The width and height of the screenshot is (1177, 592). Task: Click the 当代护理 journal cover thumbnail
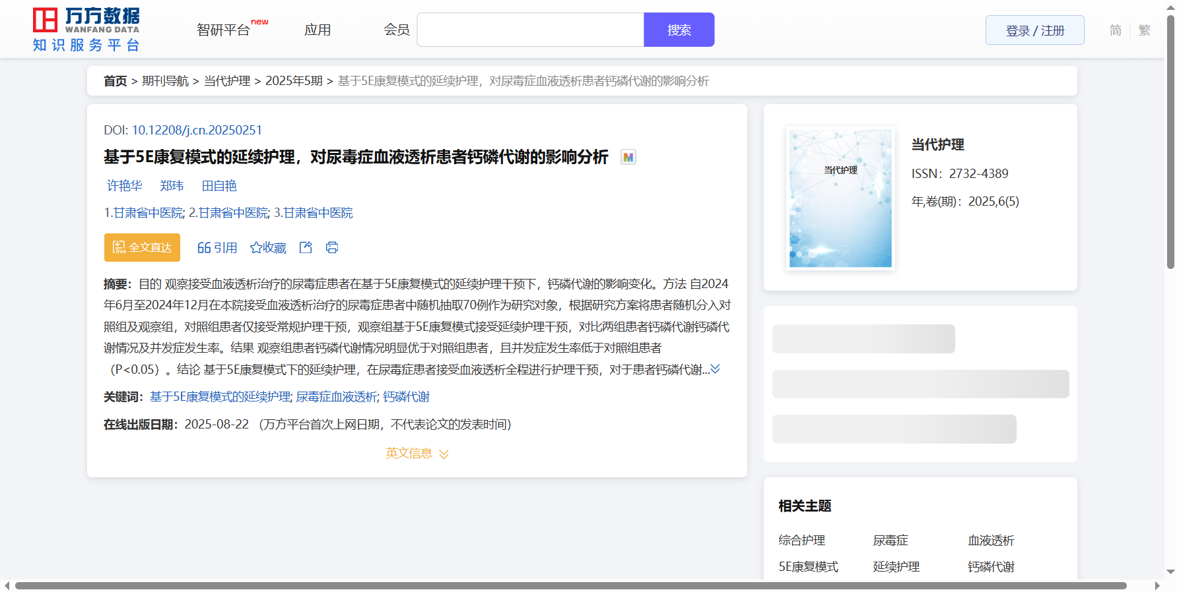pos(840,198)
